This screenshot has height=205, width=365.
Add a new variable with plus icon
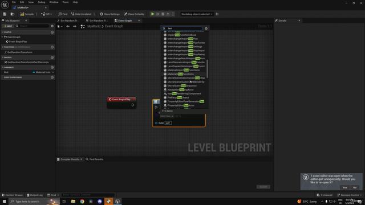[52, 67]
